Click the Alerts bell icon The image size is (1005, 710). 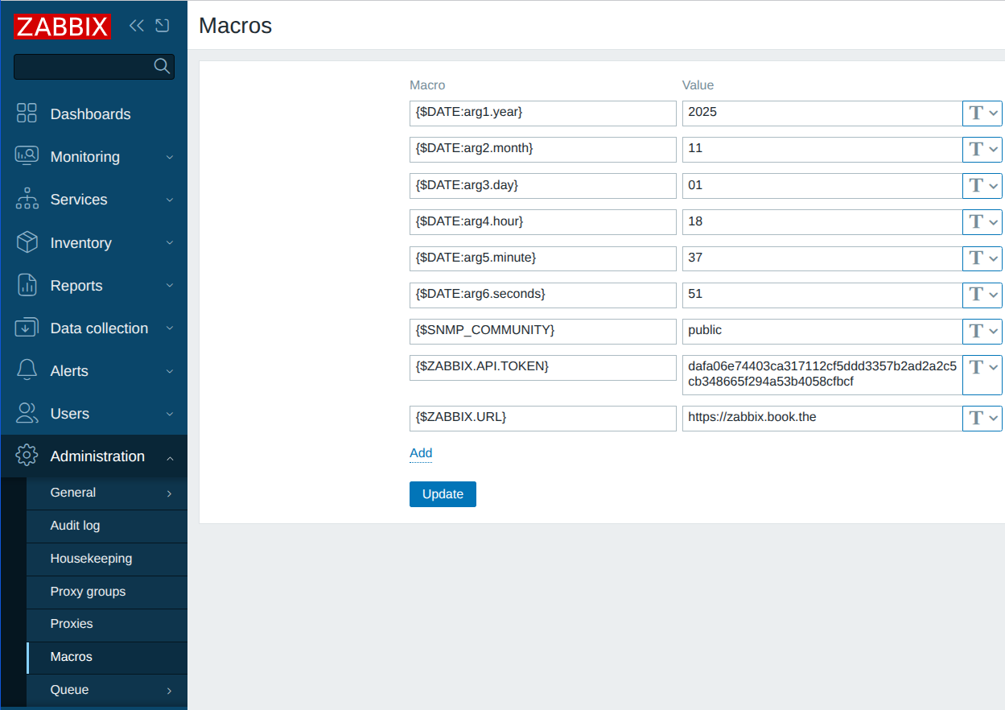(27, 370)
